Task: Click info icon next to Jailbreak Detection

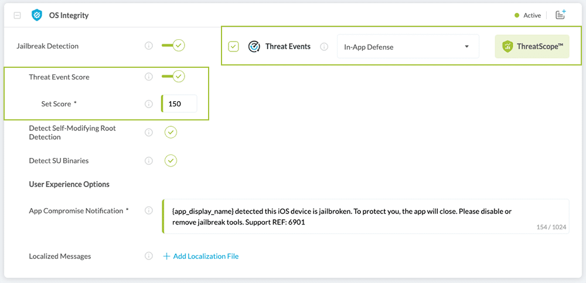Action: point(149,46)
